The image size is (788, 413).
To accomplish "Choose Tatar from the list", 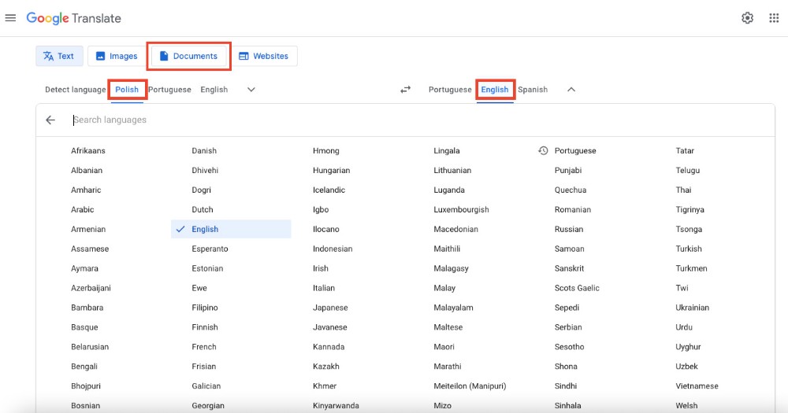I will pyautogui.click(x=685, y=150).
